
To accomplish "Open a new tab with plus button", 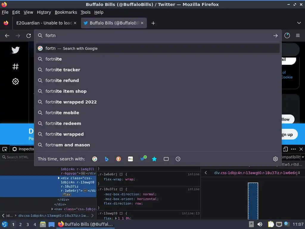I will (153, 23).
